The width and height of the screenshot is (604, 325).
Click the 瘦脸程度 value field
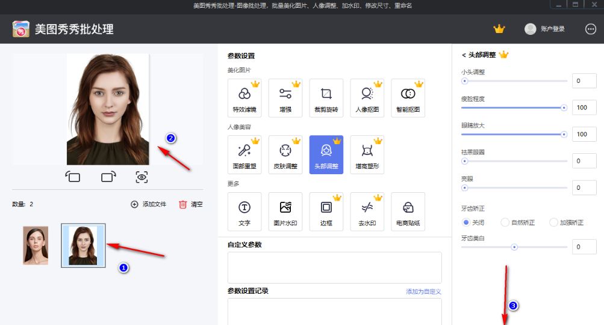(584, 108)
